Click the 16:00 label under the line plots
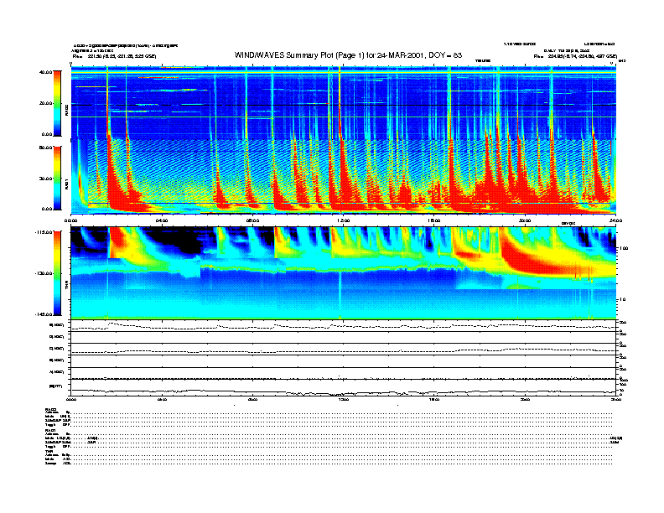Viewport: 664px width, 513px height. tap(434, 399)
